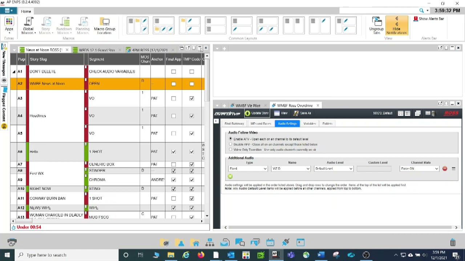
Task: Click Save As in the Overdrive toolbar
Action: [302, 113]
